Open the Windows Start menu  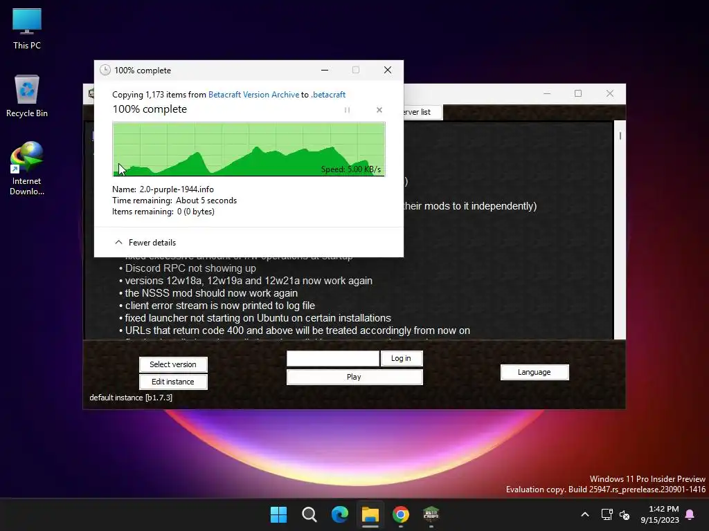pyautogui.click(x=278, y=514)
